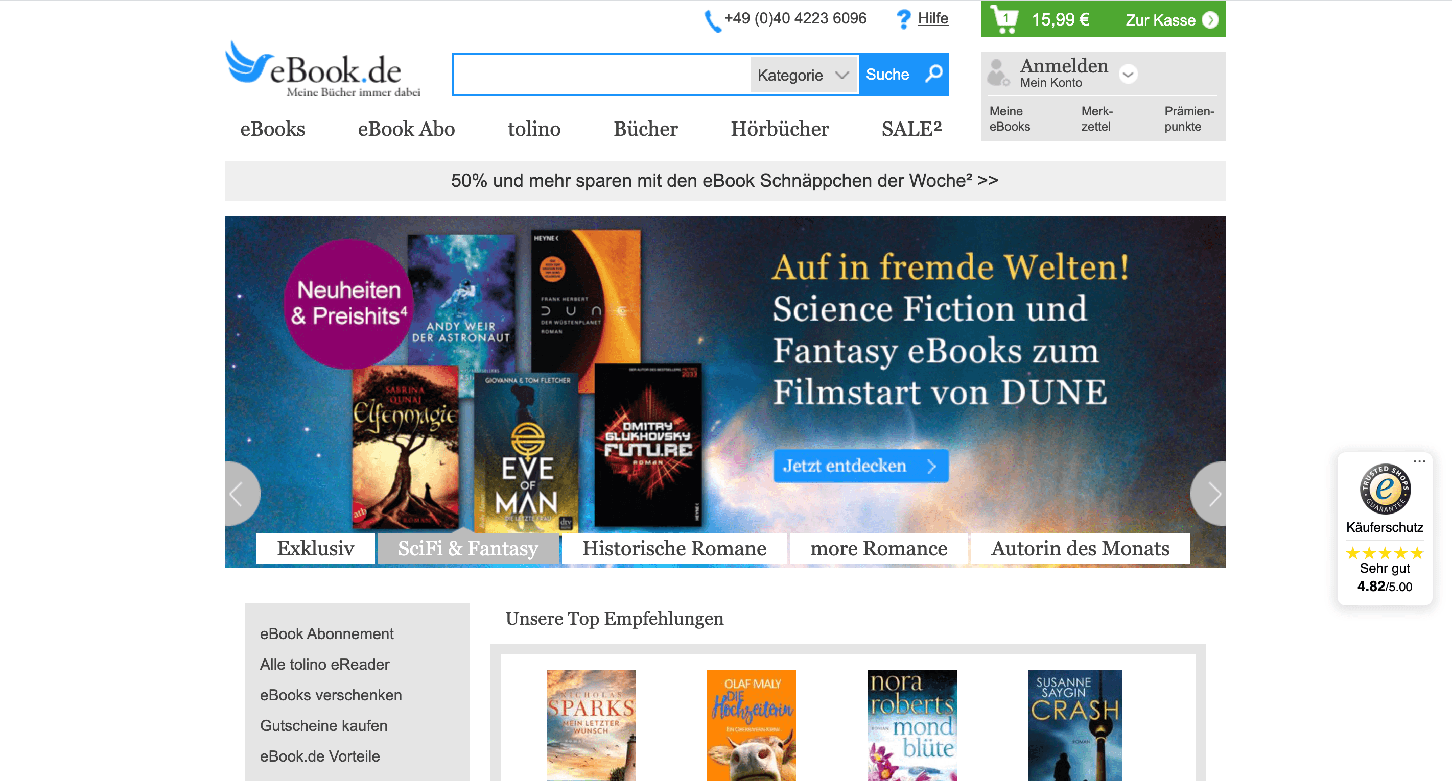The width and height of the screenshot is (1452, 781).
Task: Click the Trusted Shops five star rating
Action: [x=1385, y=553]
